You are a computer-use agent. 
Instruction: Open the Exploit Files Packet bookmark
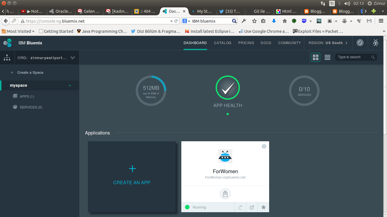coord(318,31)
